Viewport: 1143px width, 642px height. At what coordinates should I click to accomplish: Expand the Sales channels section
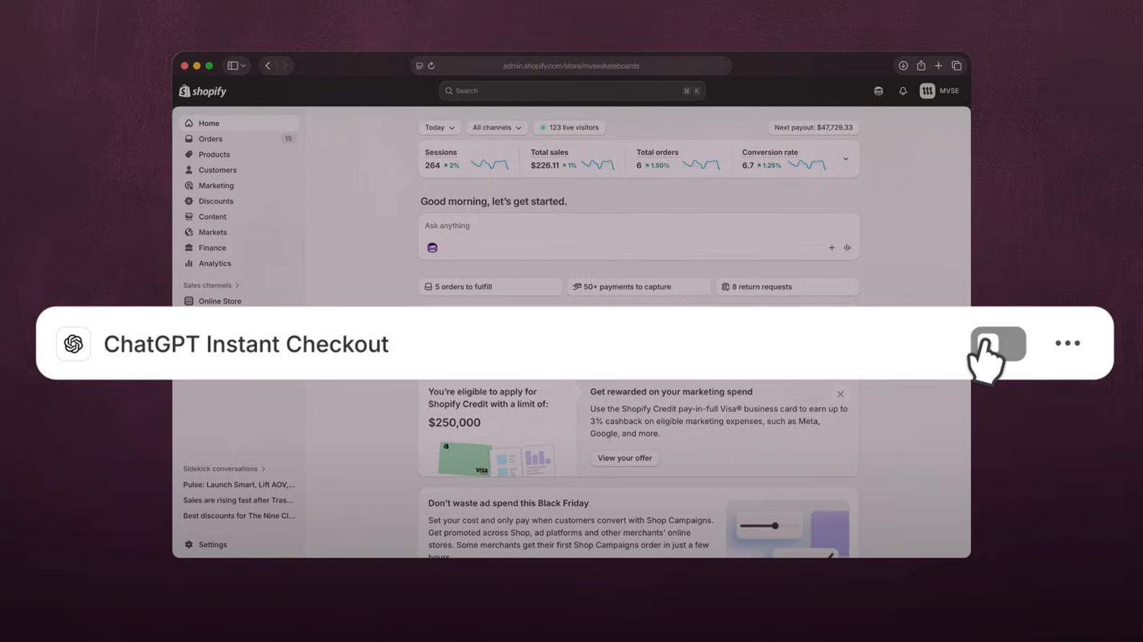coord(211,286)
